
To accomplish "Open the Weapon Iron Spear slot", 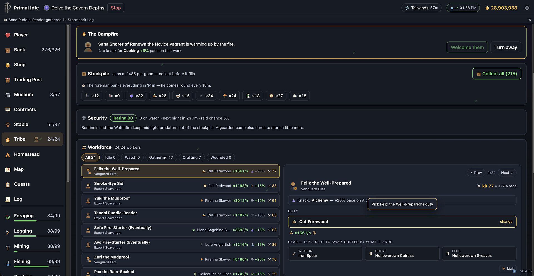I will click(325, 253).
